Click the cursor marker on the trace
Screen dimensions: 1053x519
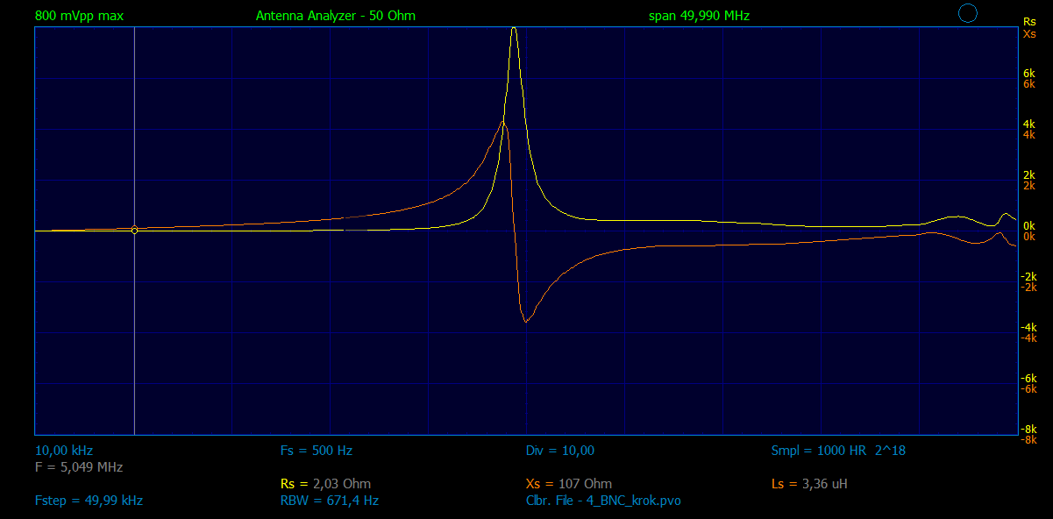pyautogui.click(x=134, y=231)
